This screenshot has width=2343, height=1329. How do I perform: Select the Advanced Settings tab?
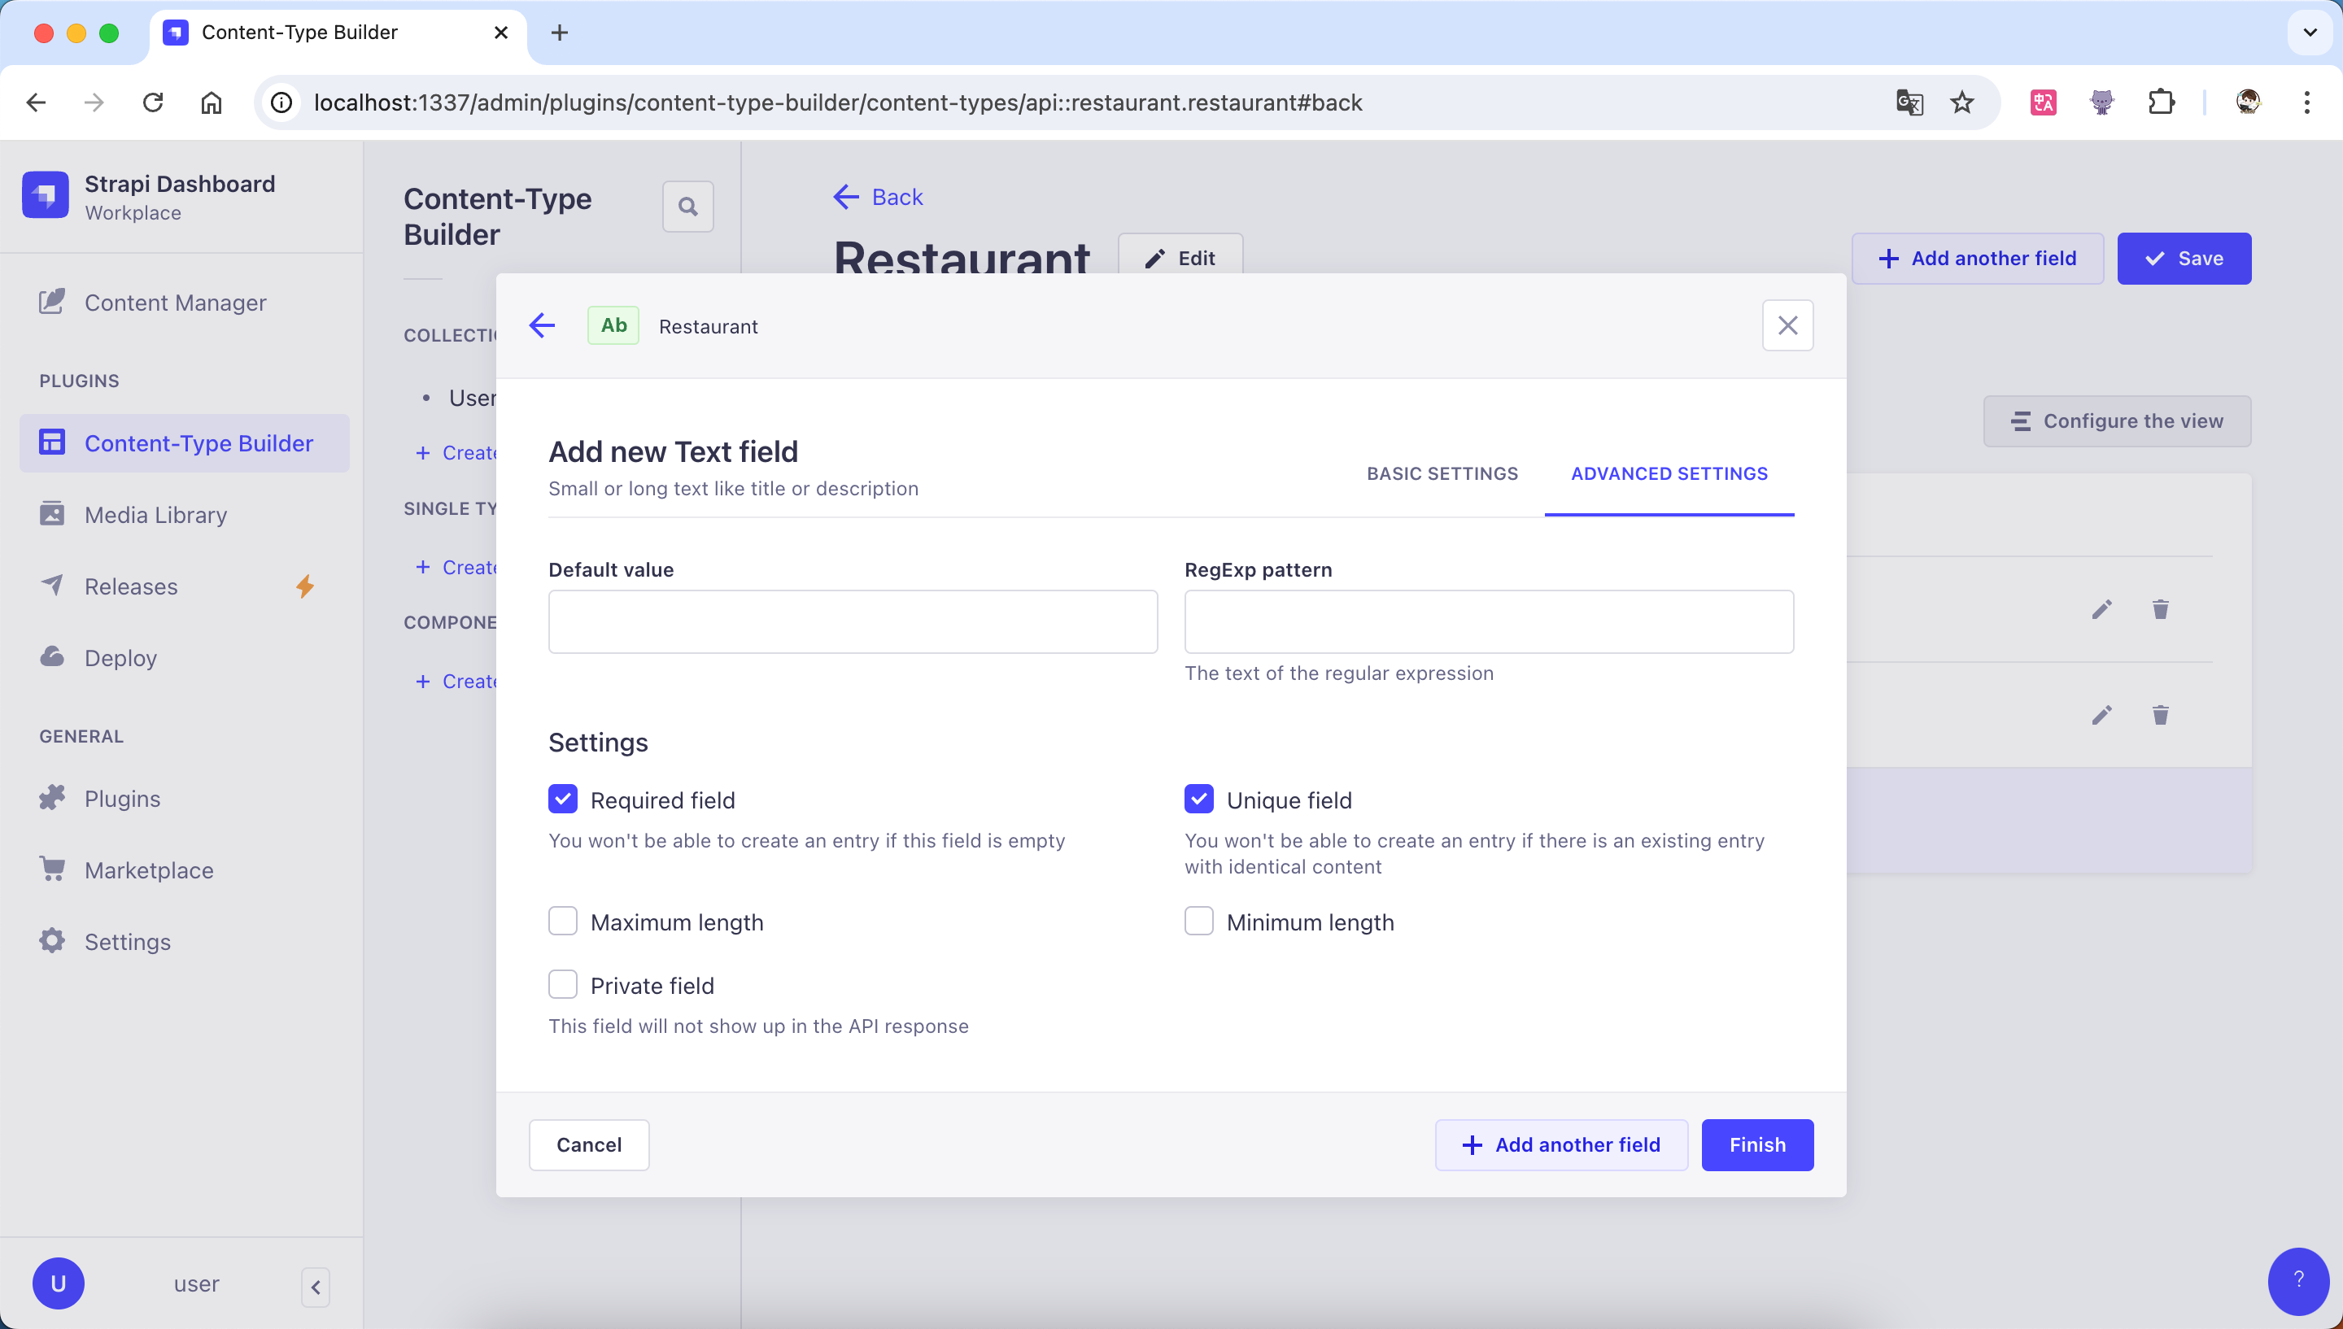(x=1669, y=473)
